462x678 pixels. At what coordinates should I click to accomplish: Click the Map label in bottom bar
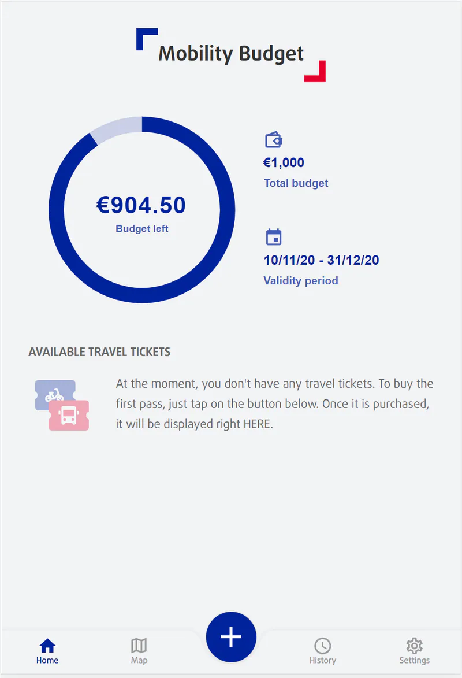coord(139,659)
